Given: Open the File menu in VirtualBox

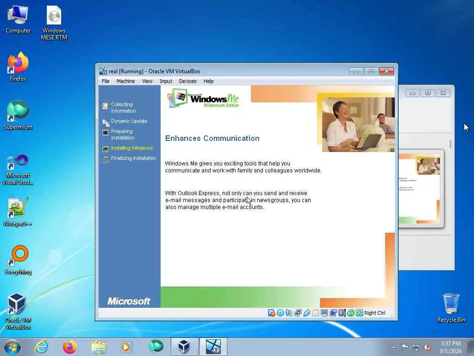Looking at the screenshot, I should (x=106, y=81).
